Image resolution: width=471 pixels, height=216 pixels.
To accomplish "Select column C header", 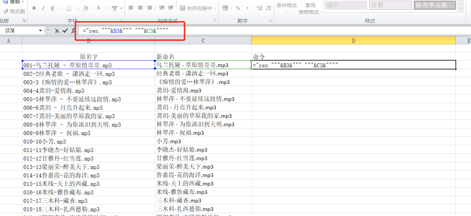I will [x=203, y=40].
